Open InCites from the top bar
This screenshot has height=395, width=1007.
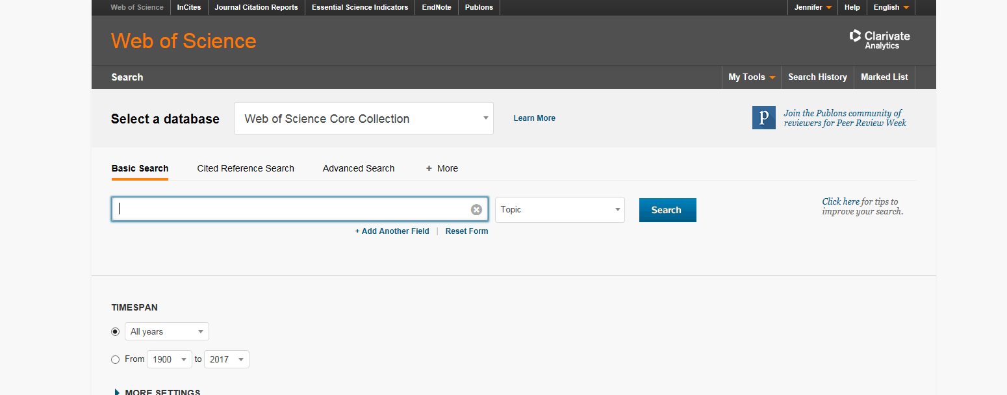click(x=189, y=7)
